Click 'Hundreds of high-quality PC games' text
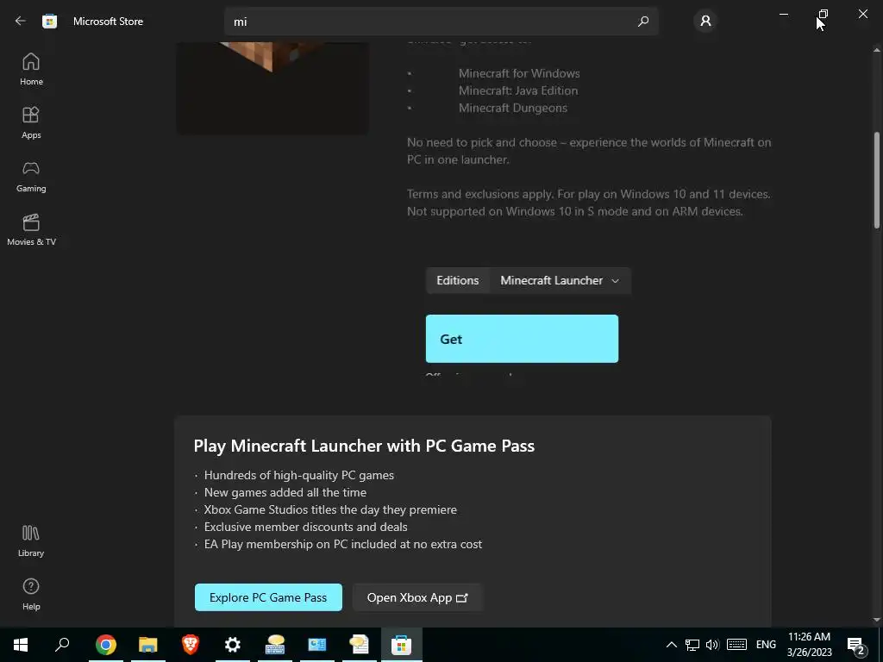Viewport: 883px width, 662px height. pos(299,475)
